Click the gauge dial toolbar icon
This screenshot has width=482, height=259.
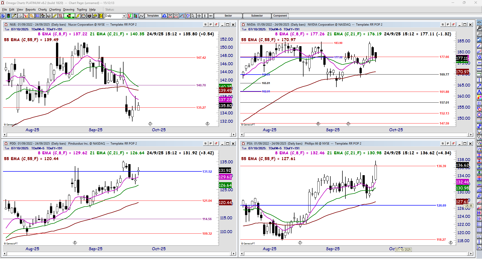(x=84, y=16)
